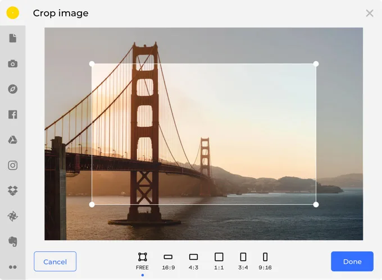Click the Cancel button
Viewport: 382px width, 280px height.
coord(55,261)
